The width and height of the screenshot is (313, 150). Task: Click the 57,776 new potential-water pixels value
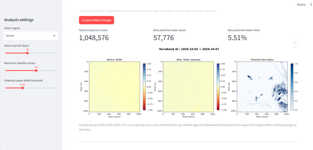point(163,38)
